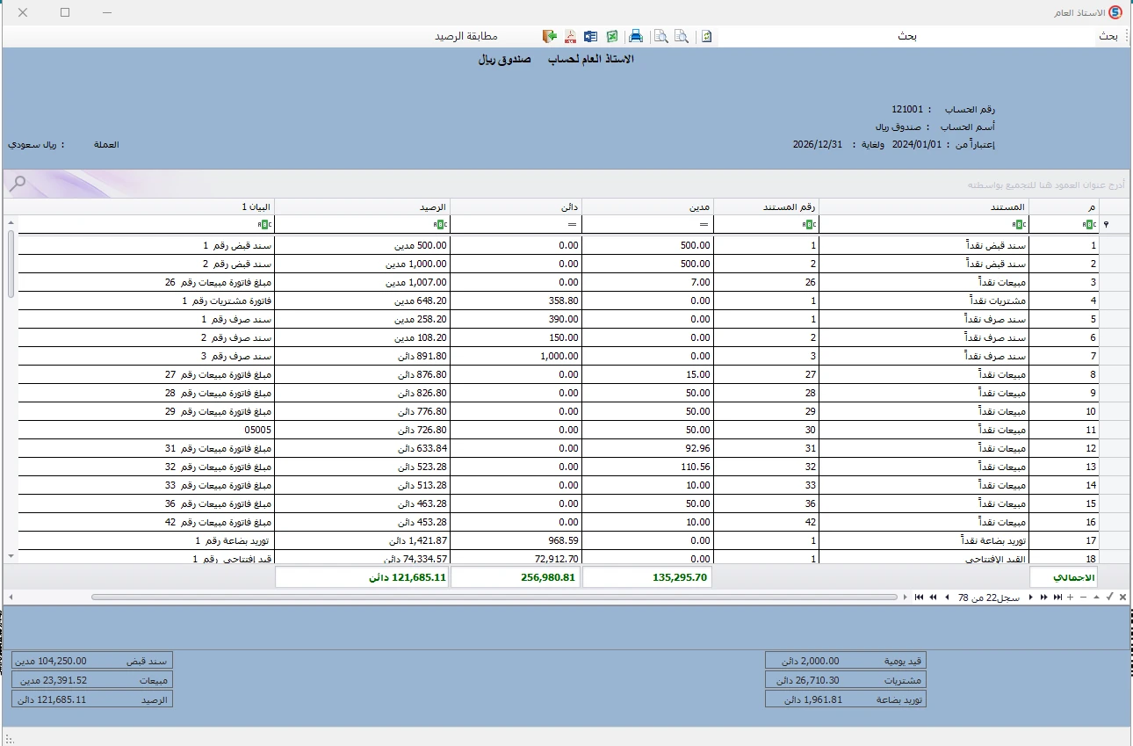
Task: Delete record with minus button
Action: pos(1083,597)
